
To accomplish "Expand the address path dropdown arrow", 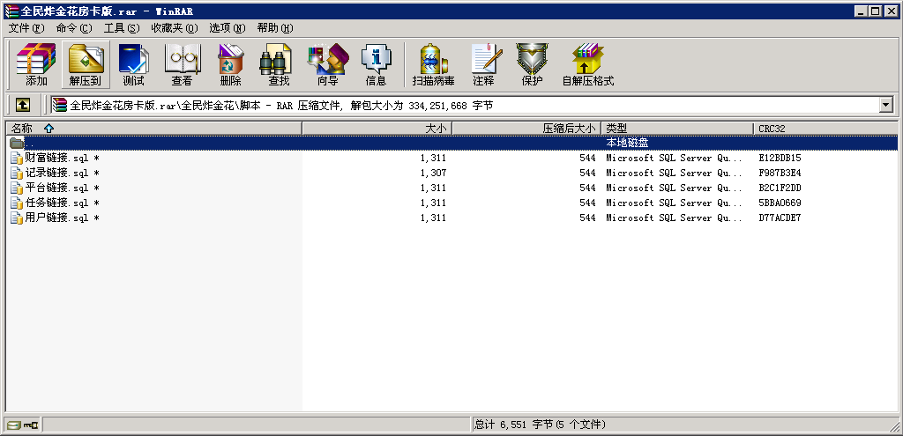I will point(886,105).
